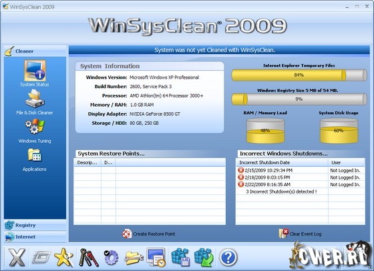Click the RAM / Memory Load 48% gauge

pyautogui.click(x=265, y=131)
